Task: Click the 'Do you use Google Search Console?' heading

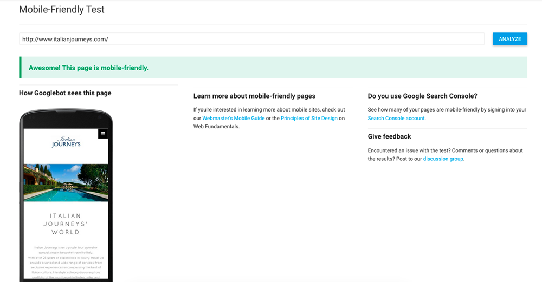Action: click(422, 96)
